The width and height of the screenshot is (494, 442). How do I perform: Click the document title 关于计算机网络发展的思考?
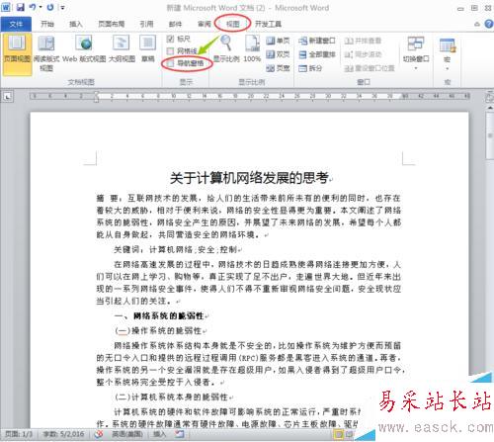(249, 178)
